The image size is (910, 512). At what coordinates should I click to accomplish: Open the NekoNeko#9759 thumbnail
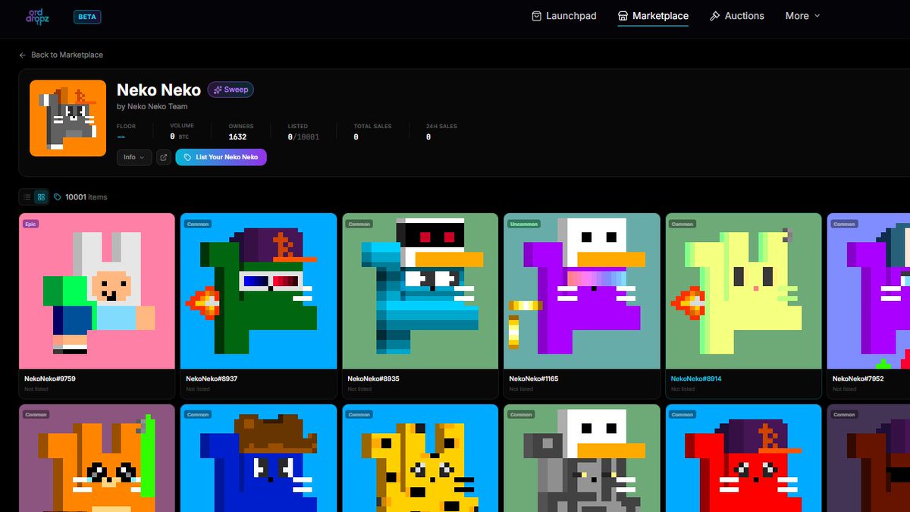(x=96, y=291)
